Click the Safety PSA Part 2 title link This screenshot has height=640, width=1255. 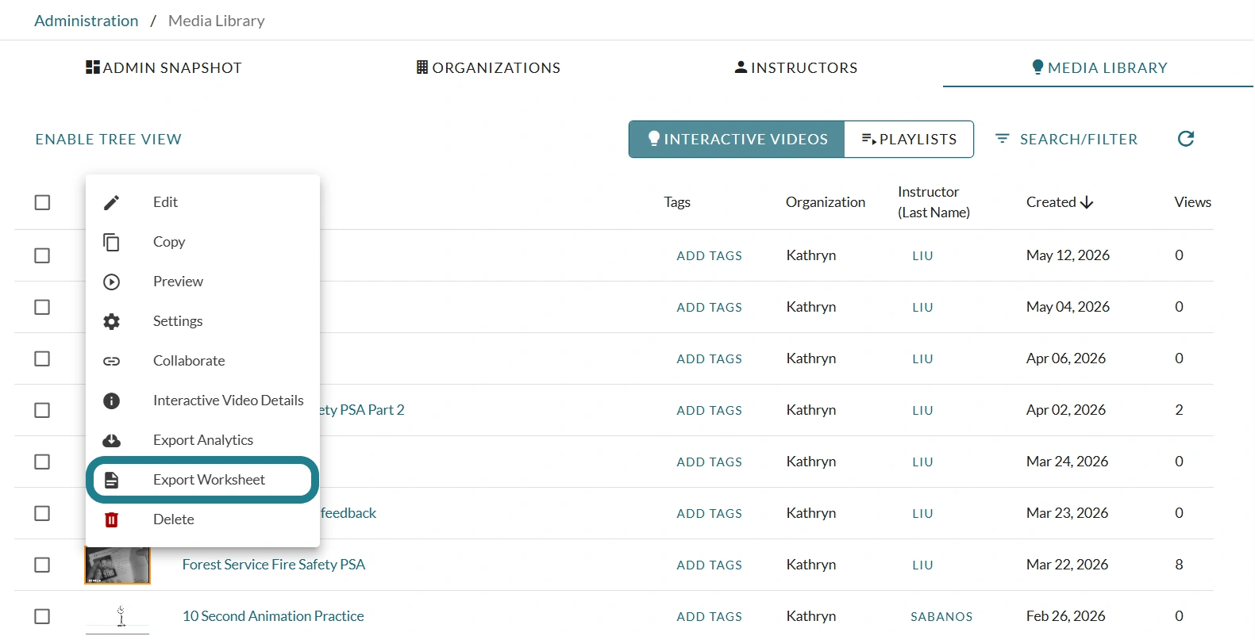[363, 410]
